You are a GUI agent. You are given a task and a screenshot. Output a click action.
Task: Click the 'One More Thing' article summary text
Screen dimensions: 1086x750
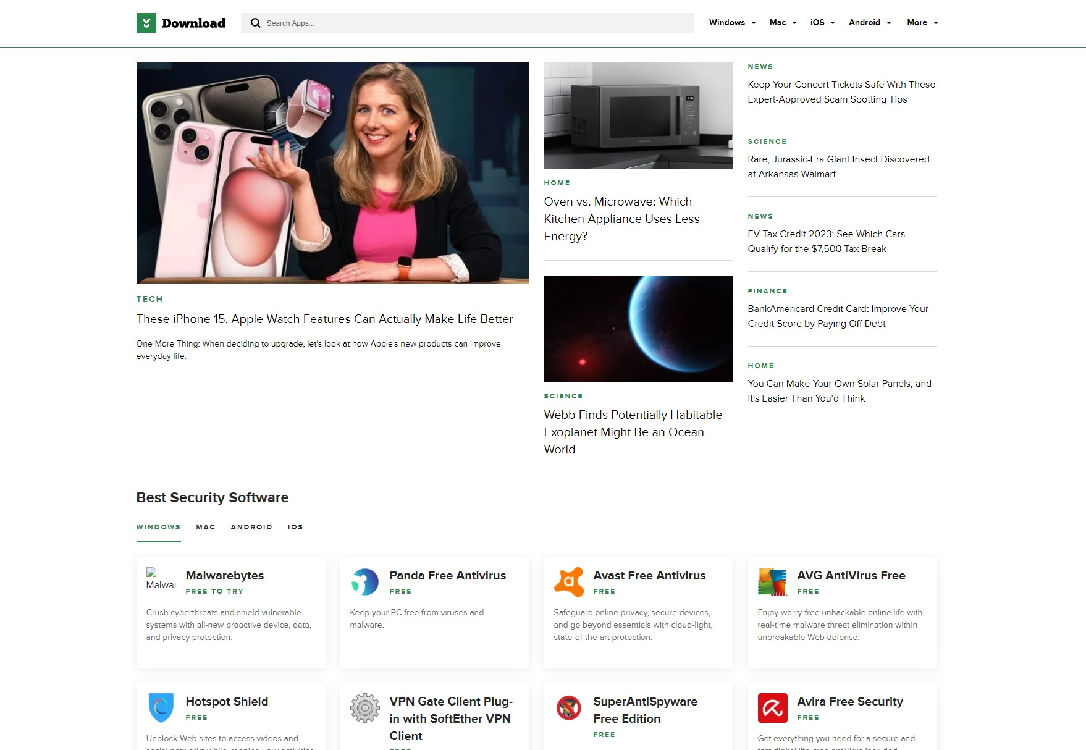tap(319, 350)
